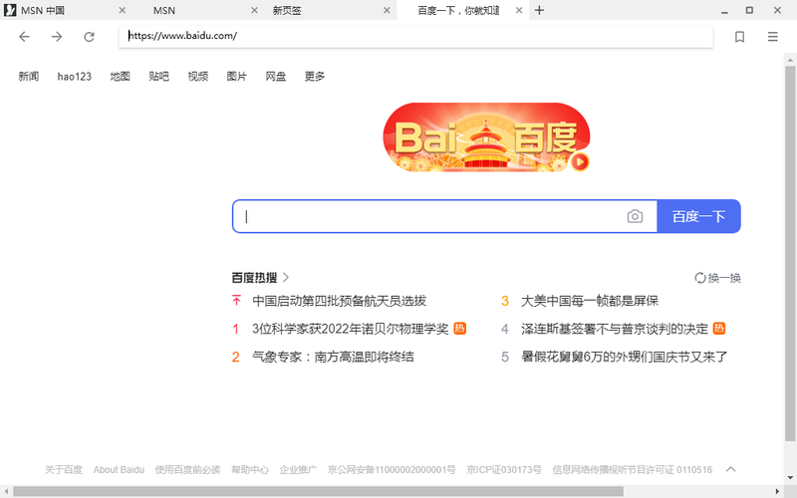Open 泽连斯基签署不与普京谈判的决定 headline
797x498 pixels.
[x=615, y=329]
